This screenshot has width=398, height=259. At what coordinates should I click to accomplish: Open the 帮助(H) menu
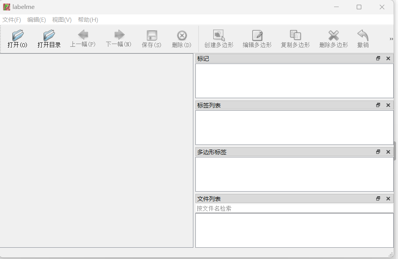click(x=88, y=20)
